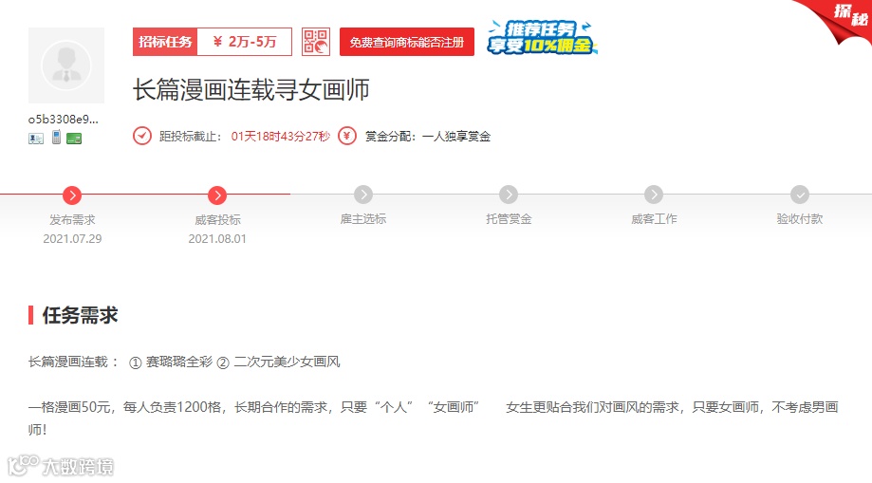
Task: Open username o5b3308e9 profile link
Action: (64, 119)
